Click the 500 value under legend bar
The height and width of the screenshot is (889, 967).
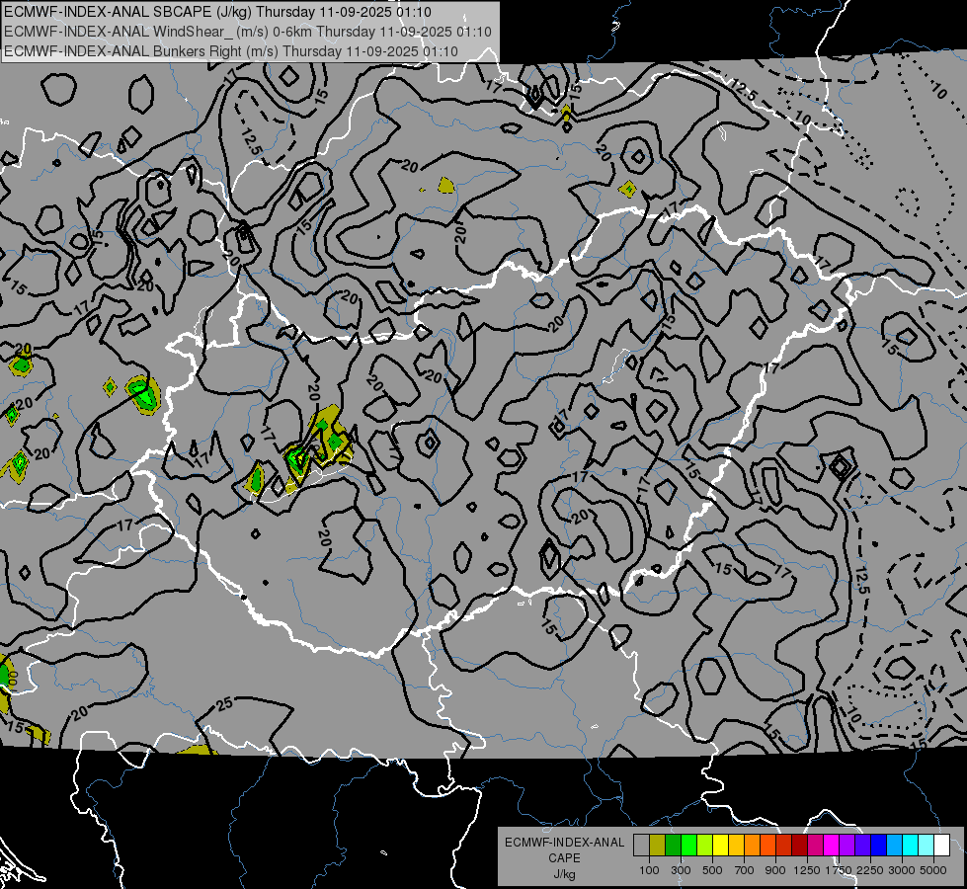pos(712,870)
